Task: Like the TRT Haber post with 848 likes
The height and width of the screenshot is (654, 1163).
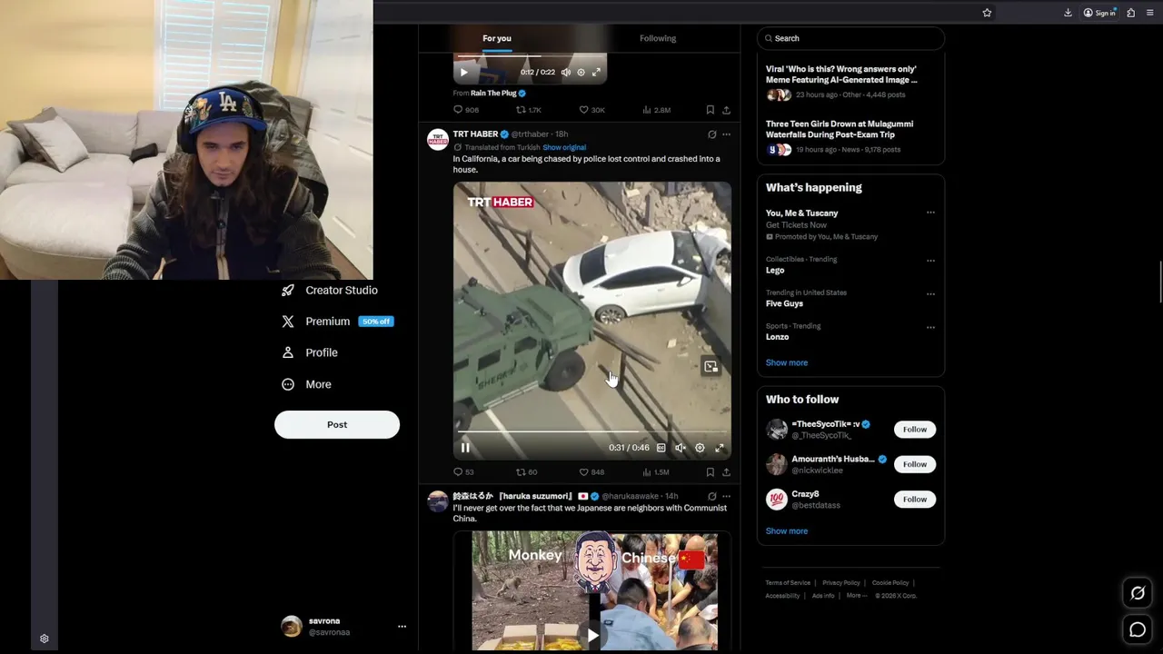Action: pyautogui.click(x=591, y=472)
